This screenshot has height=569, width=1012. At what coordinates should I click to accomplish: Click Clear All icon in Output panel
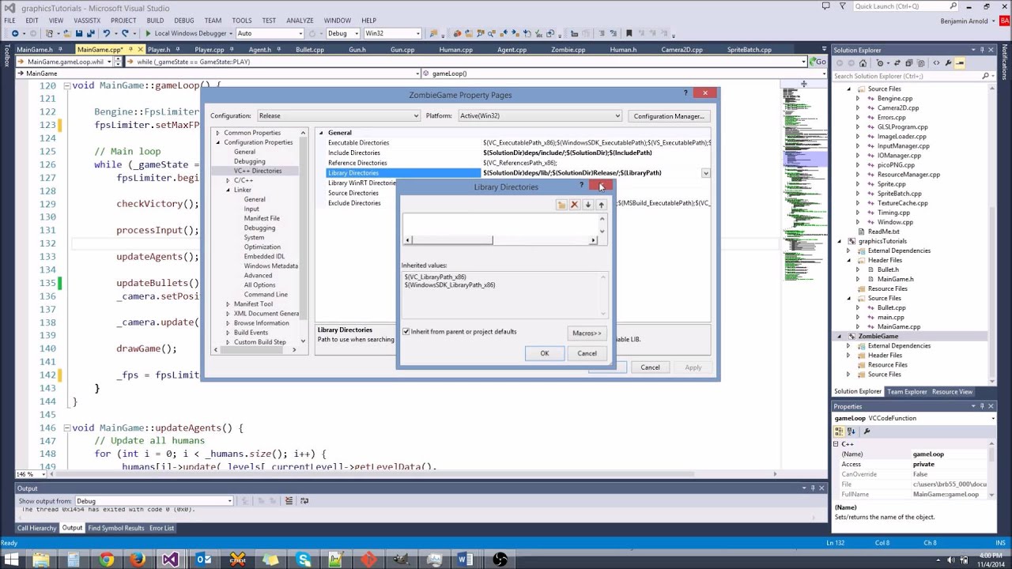tap(289, 500)
